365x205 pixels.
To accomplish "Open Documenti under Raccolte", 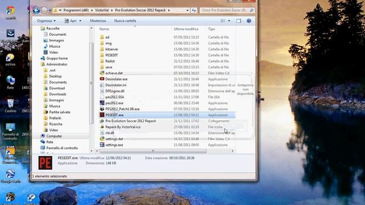I will pos(58,34).
